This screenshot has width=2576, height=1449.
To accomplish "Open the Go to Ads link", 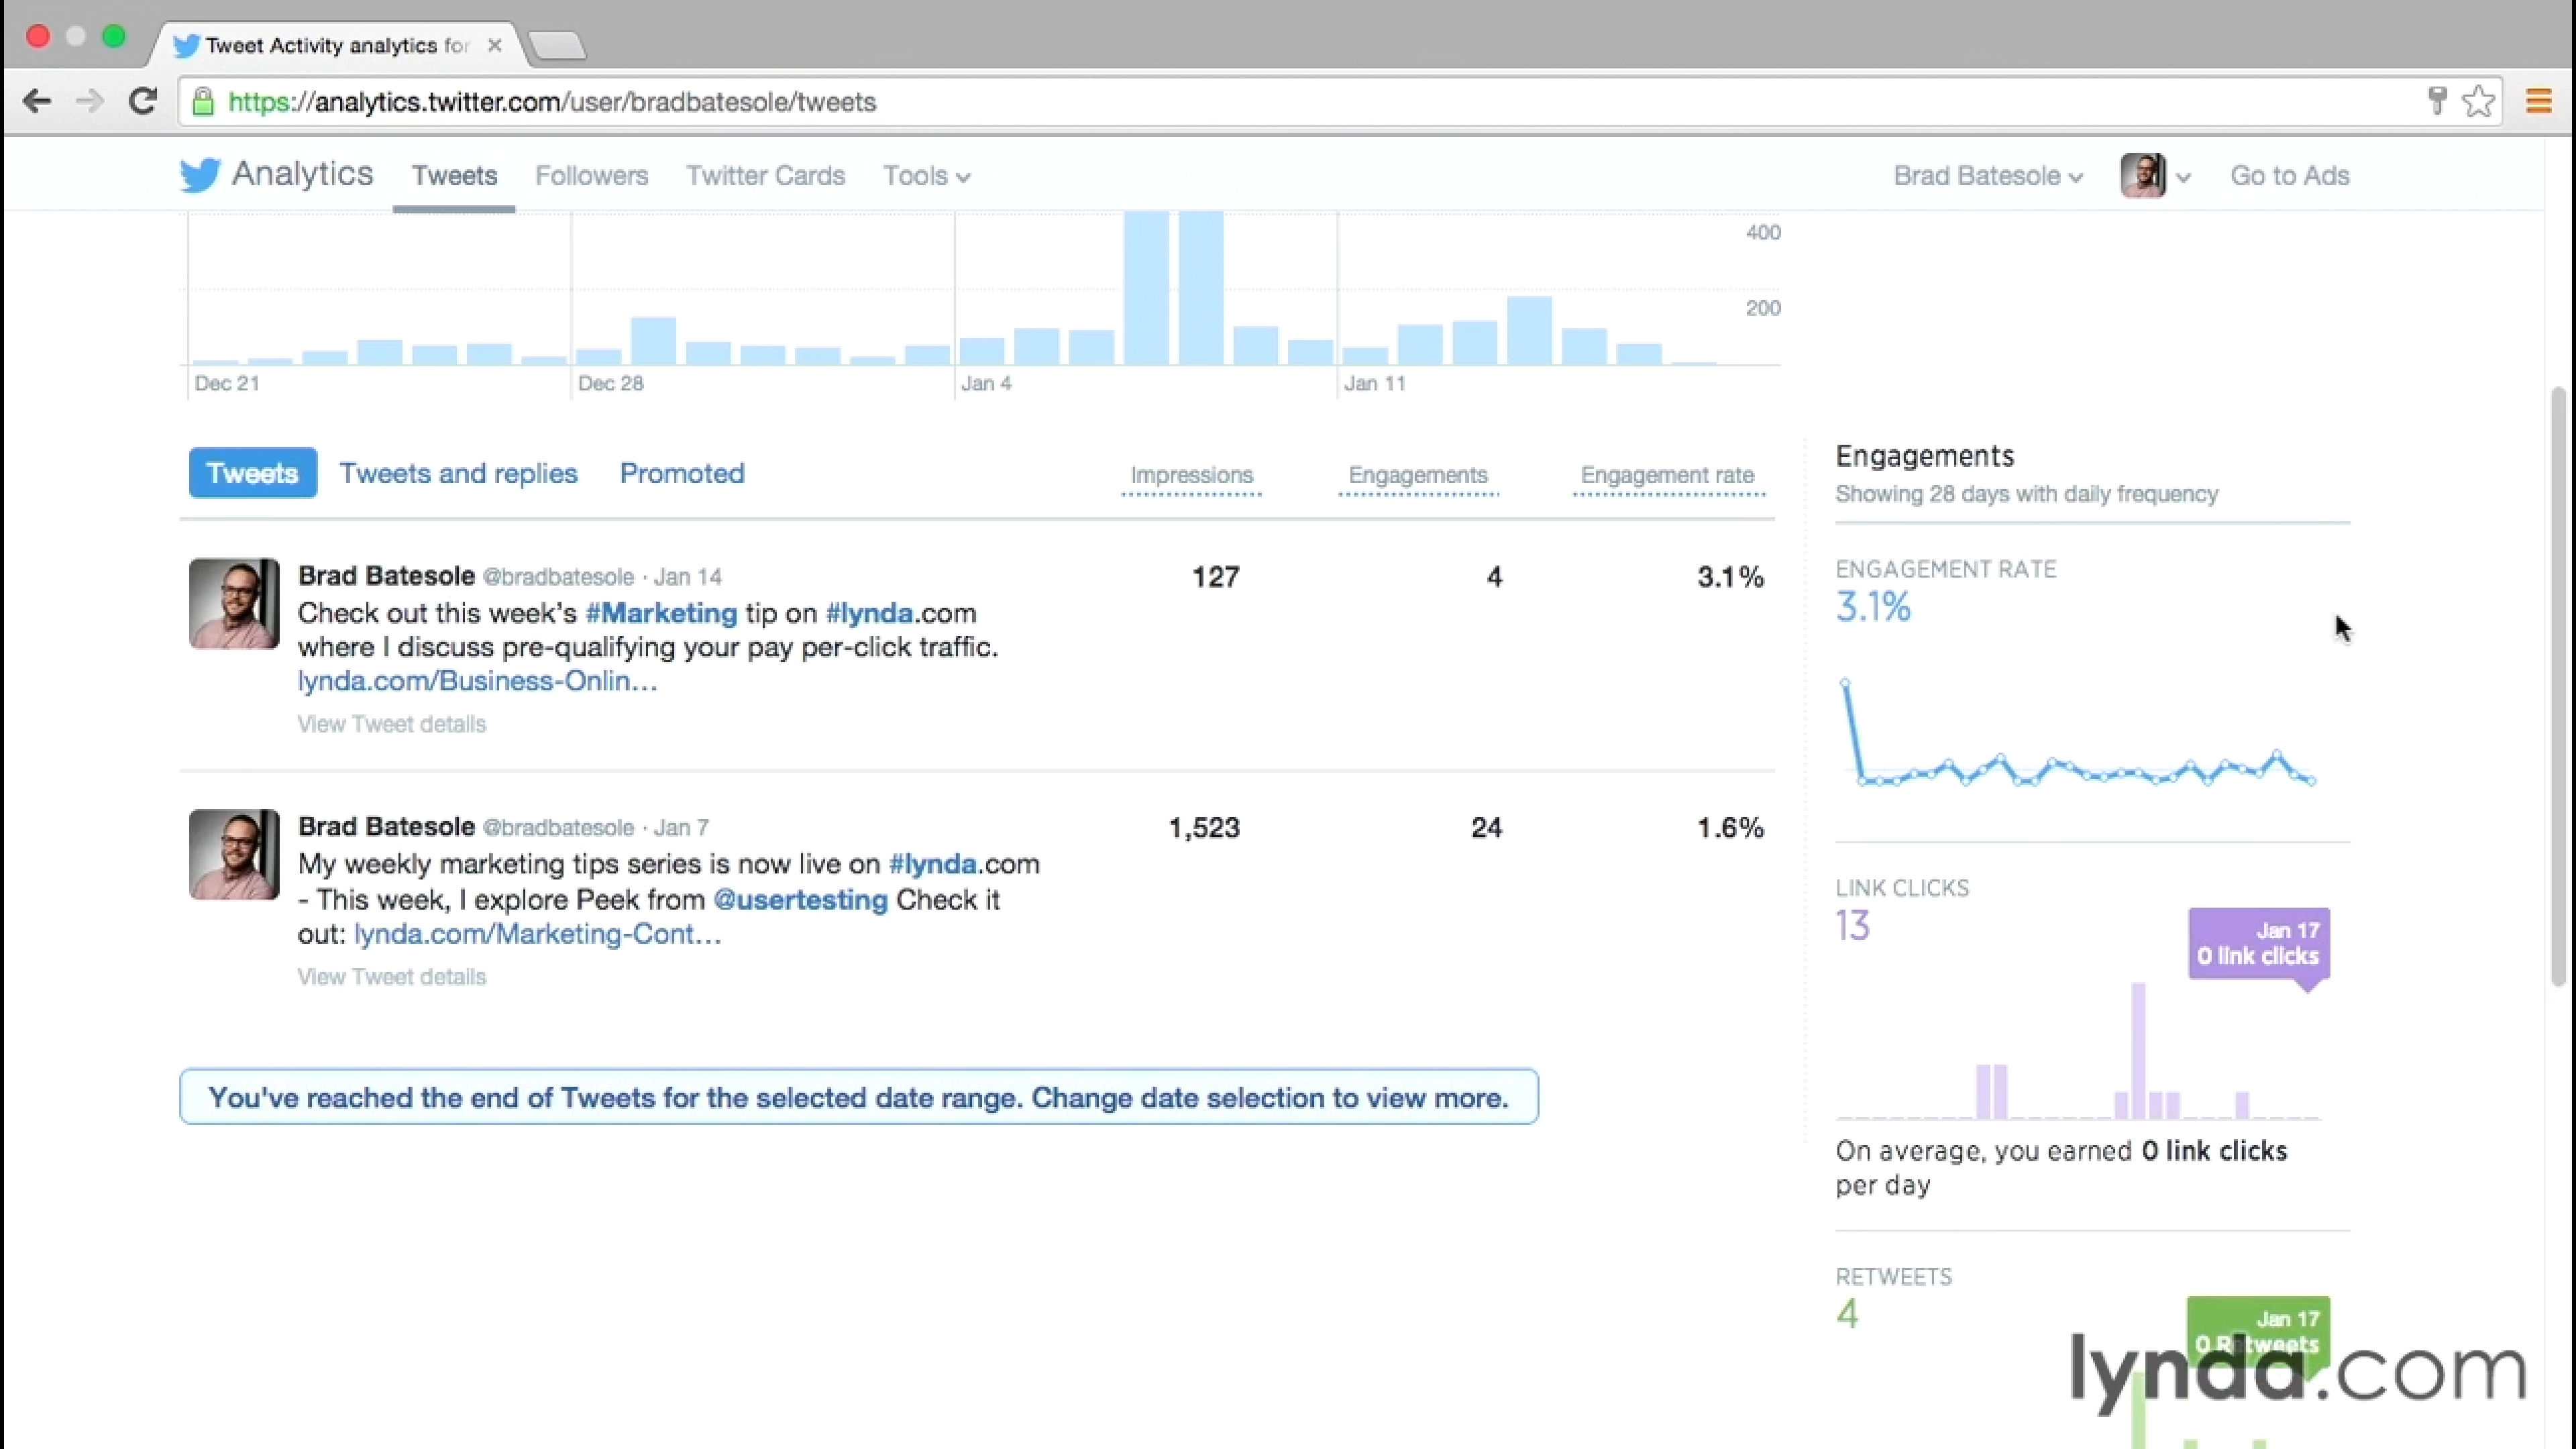I will (x=2289, y=176).
